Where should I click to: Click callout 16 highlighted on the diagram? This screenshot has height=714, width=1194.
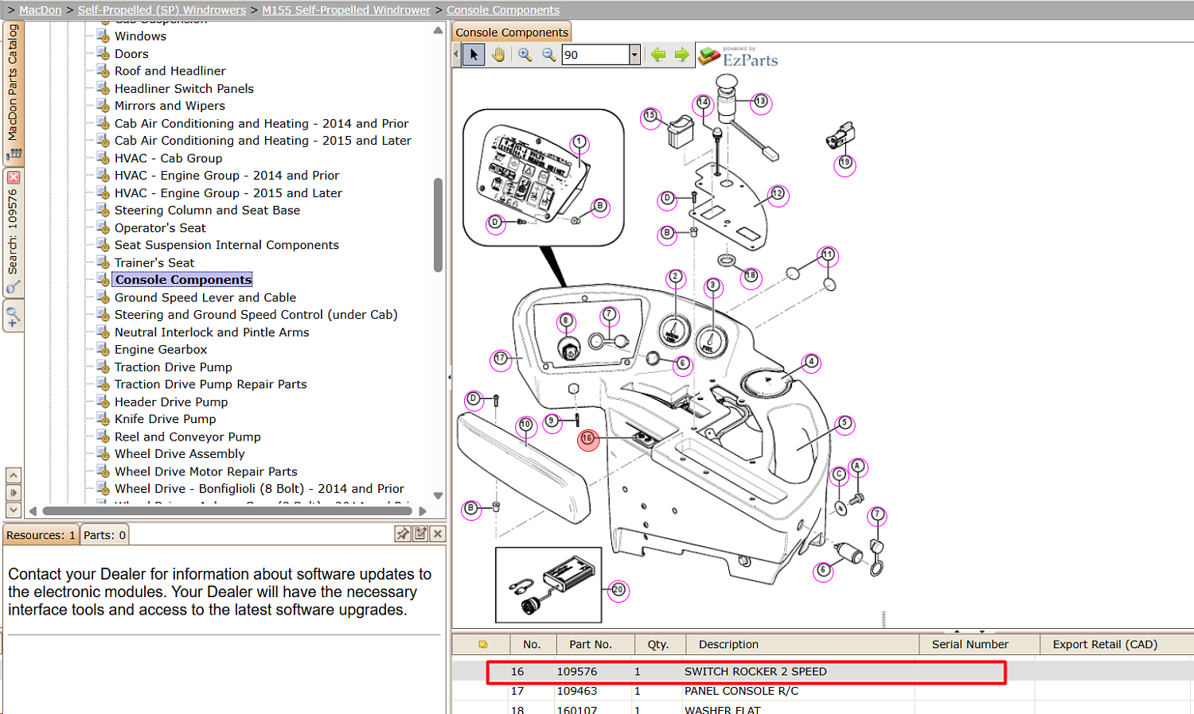pos(587,439)
